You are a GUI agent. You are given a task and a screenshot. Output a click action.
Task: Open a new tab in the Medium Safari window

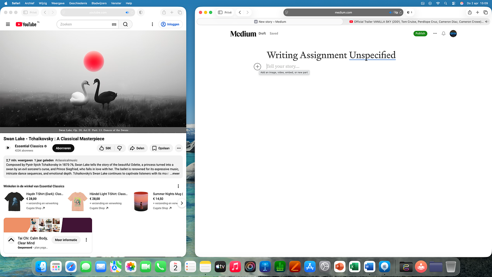(x=478, y=12)
